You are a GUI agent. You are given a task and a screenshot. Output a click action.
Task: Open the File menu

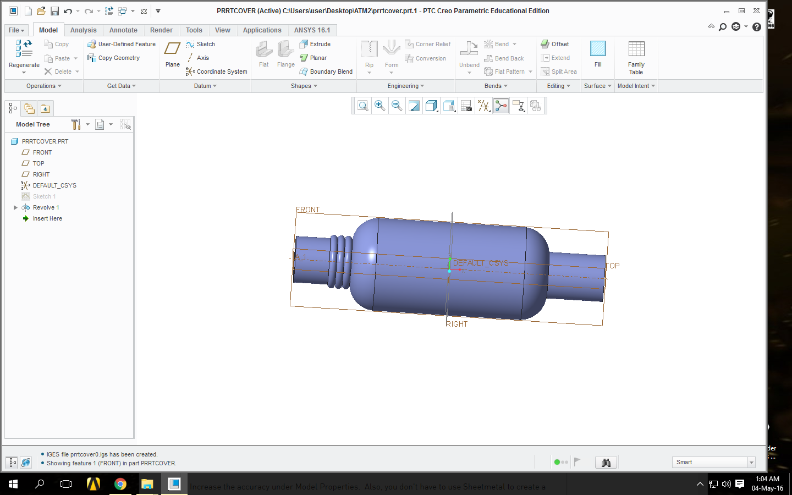tap(16, 30)
